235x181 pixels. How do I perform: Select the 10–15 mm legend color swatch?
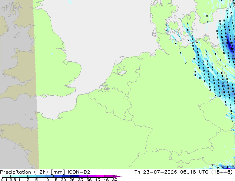coord(49,176)
